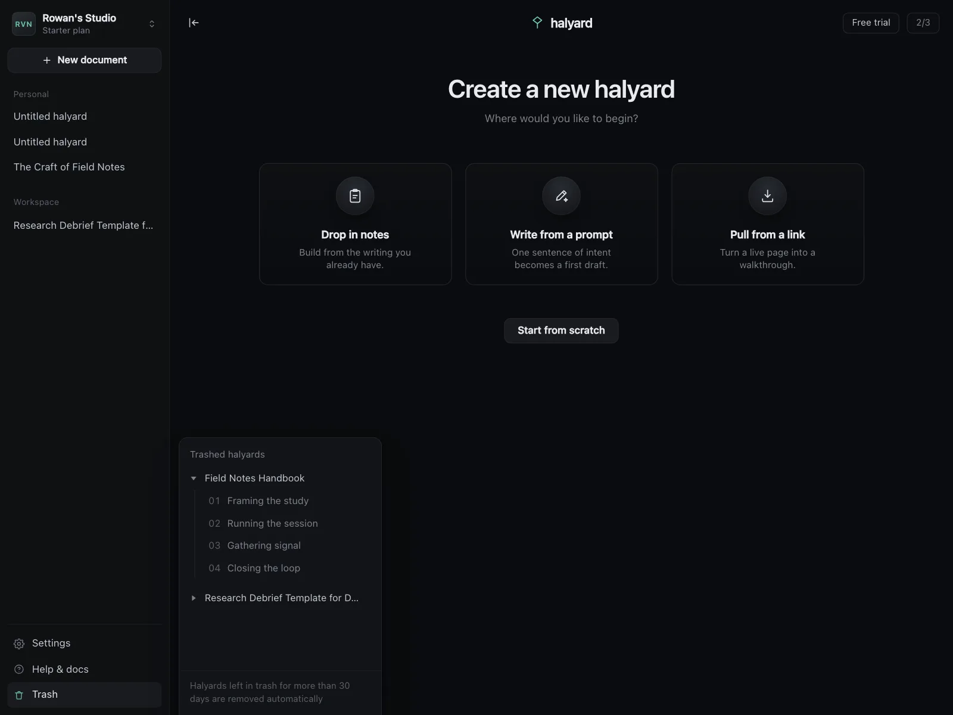The image size is (953, 715).
Task: Open the workspace switcher chevron
Action: coord(152,24)
